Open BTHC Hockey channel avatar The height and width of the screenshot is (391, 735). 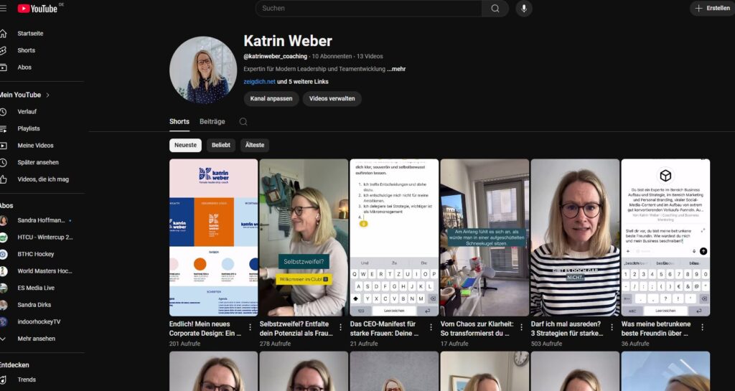[4, 254]
